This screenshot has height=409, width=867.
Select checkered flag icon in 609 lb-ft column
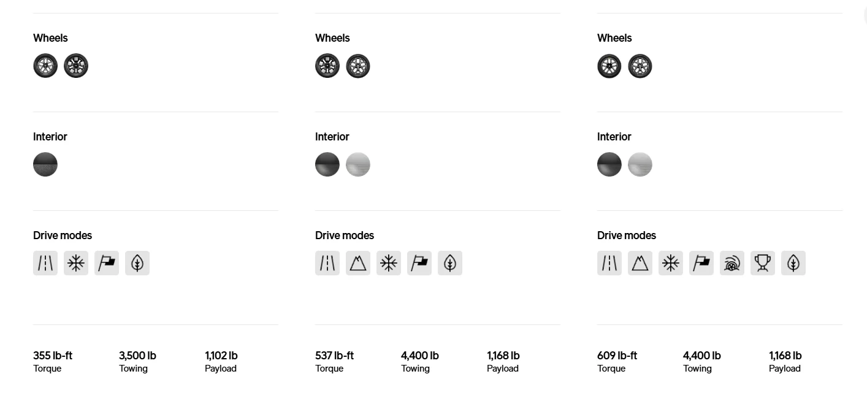(x=701, y=263)
